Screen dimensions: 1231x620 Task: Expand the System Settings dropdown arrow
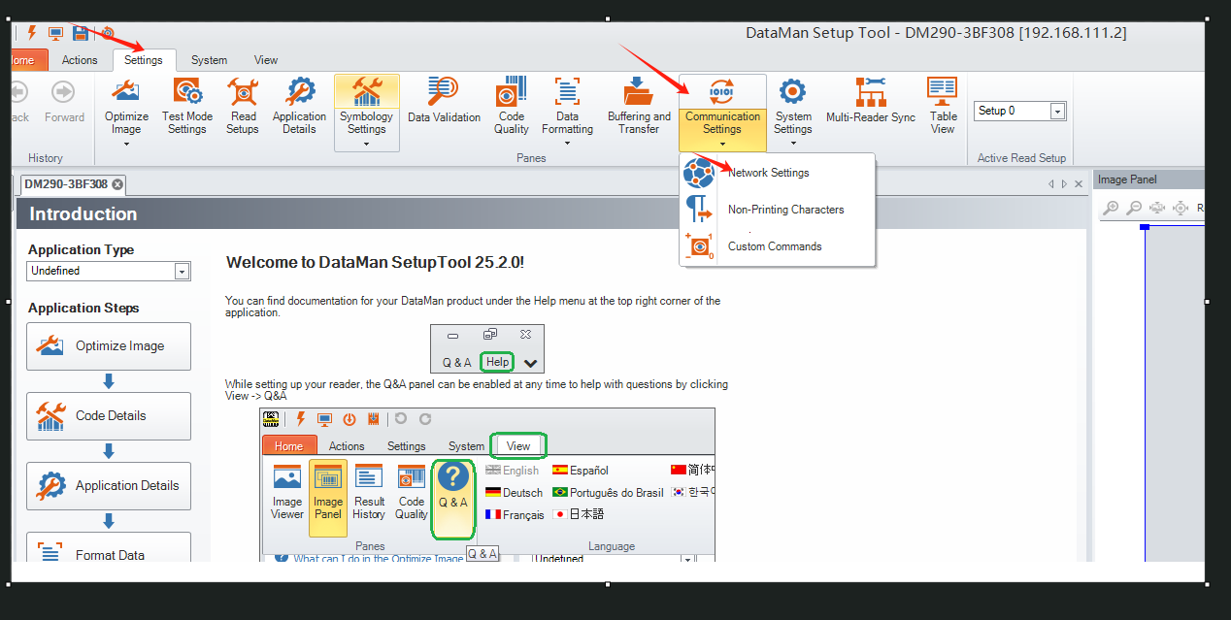click(793, 144)
